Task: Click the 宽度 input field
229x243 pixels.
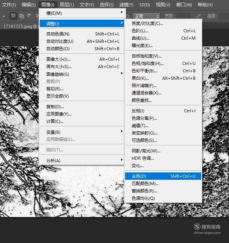Action: 183,16
